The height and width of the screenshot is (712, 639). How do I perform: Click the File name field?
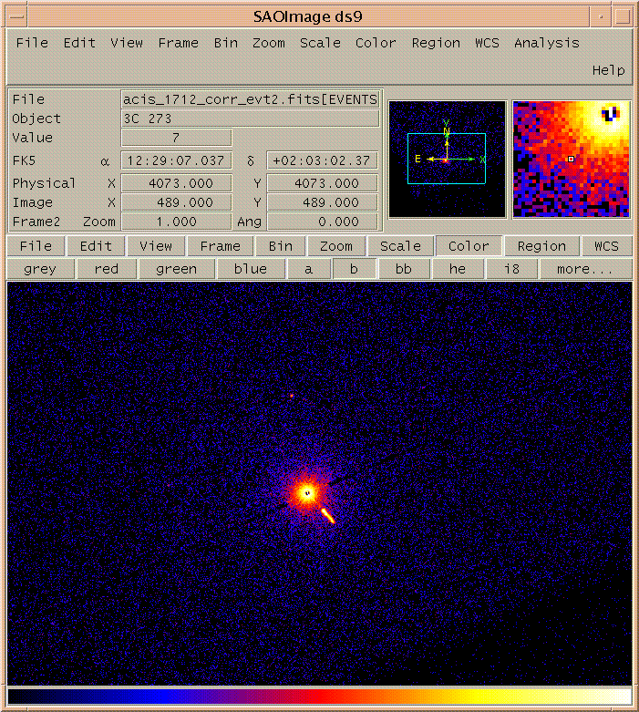251,99
